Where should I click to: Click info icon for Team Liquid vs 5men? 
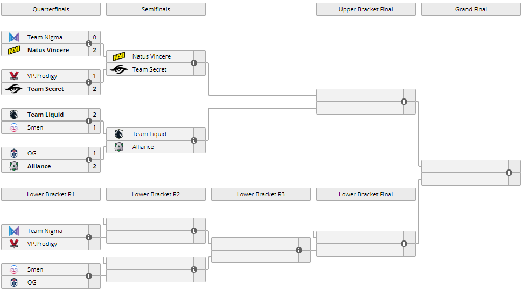[89, 121]
